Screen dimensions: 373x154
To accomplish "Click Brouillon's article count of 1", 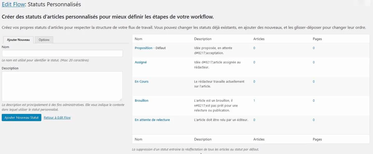I will click(x=254, y=101).
